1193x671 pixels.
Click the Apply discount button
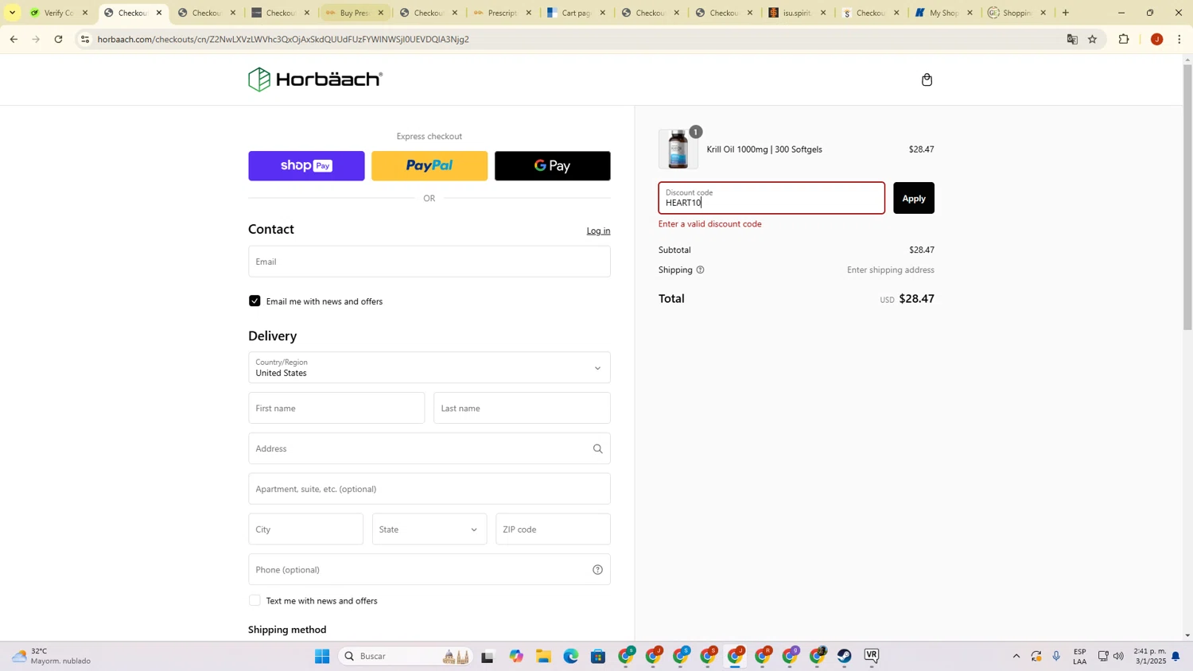(x=914, y=199)
